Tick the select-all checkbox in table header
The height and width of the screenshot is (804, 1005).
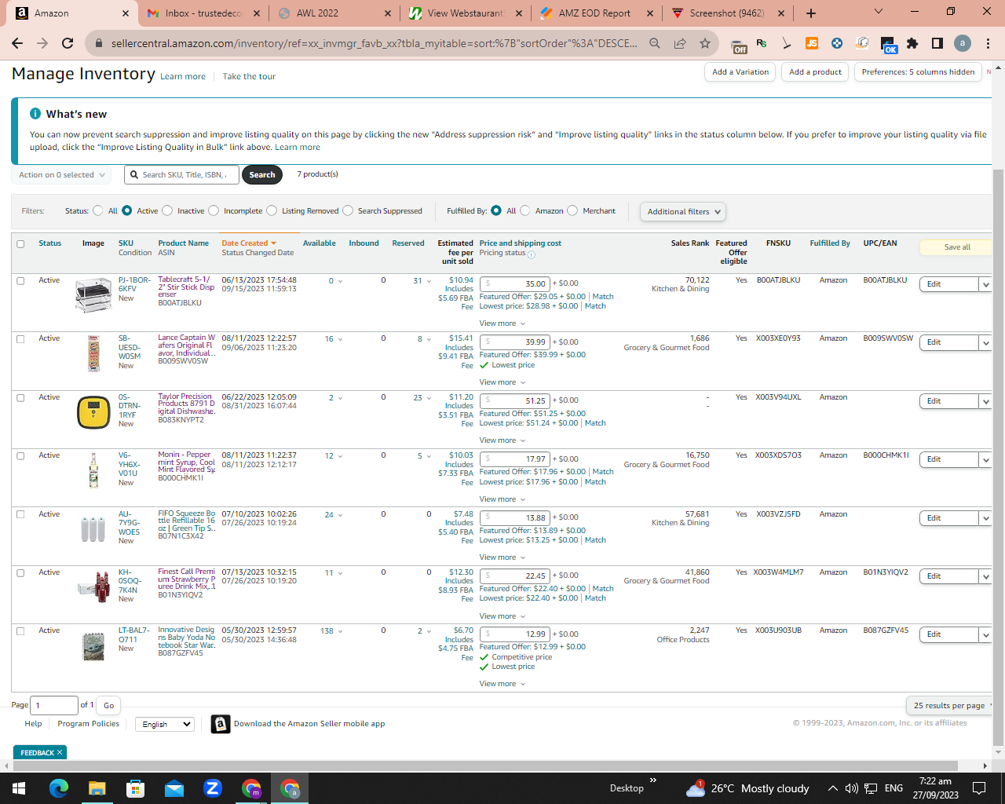(x=20, y=244)
